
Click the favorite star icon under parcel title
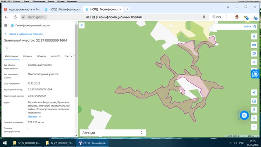point(7,48)
